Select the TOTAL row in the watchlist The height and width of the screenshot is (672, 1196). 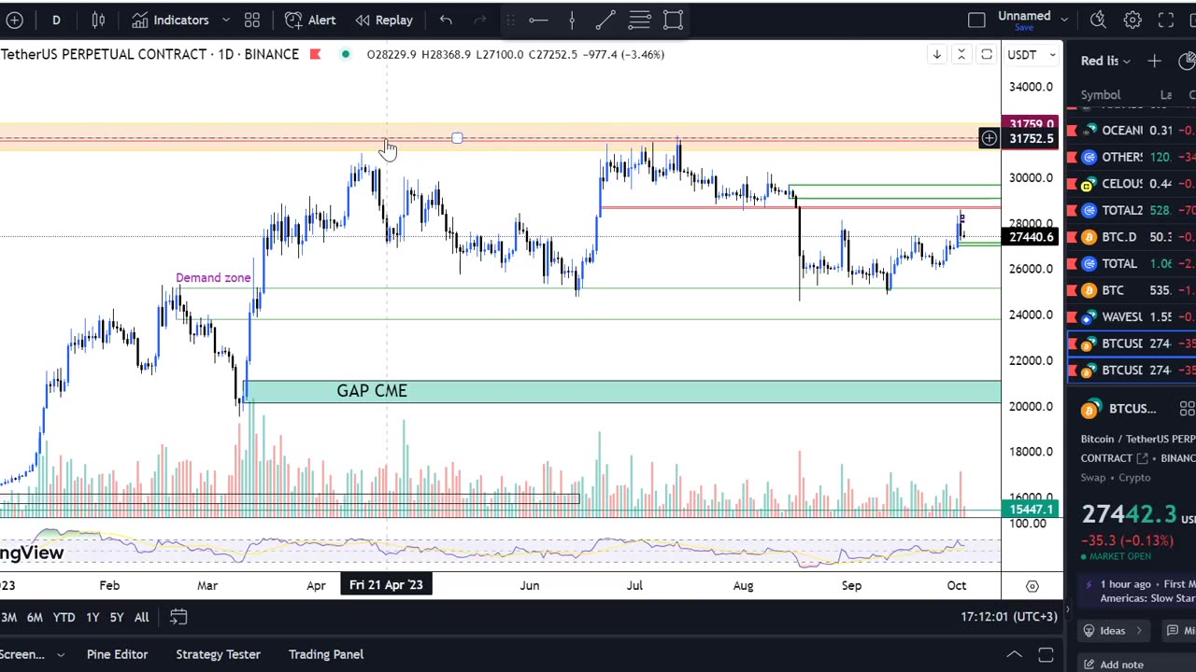(1132, 263)
